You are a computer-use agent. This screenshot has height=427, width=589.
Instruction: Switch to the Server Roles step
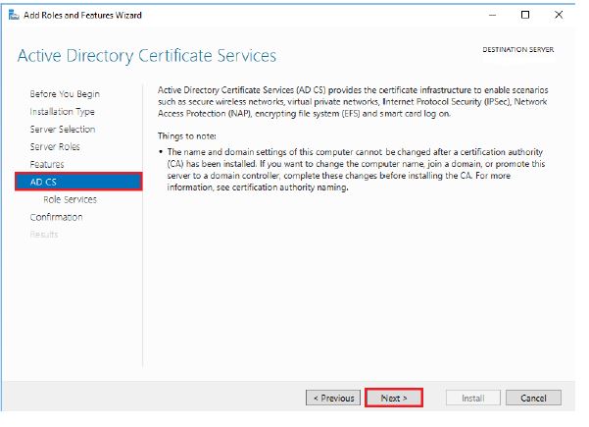point(55,146)
